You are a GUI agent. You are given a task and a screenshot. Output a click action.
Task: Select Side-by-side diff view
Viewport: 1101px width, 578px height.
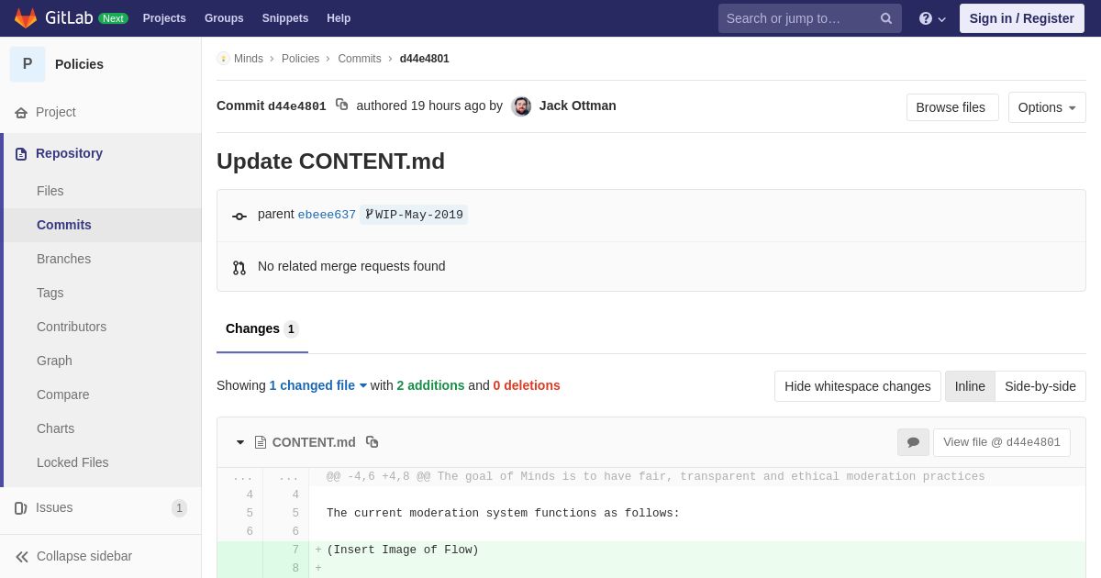[x=1040, y=386]
